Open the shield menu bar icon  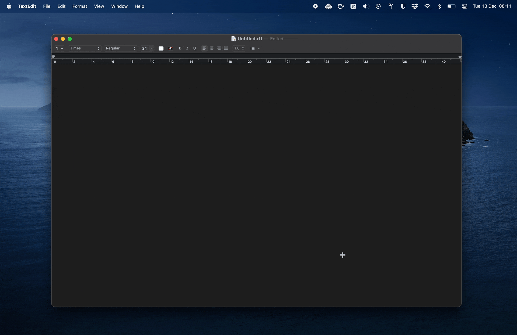403,6
